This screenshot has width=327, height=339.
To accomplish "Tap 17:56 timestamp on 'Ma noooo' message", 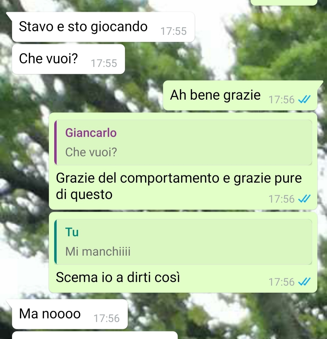I will 106,318.
